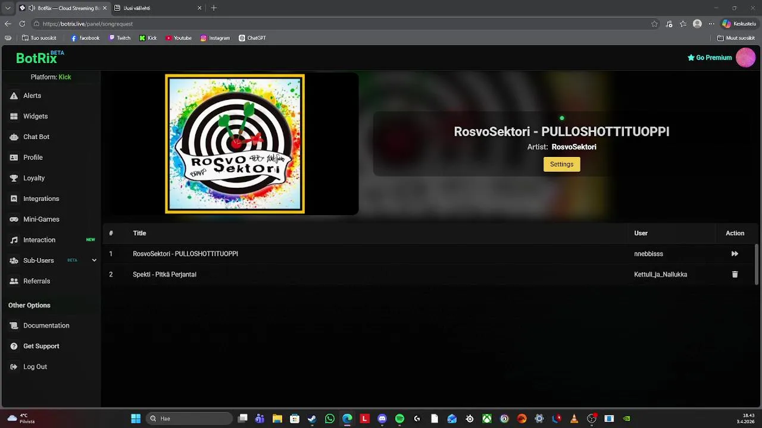
Task: Skip RosvoSektori song with fast-forward icon
Action: tap(735, 254)
